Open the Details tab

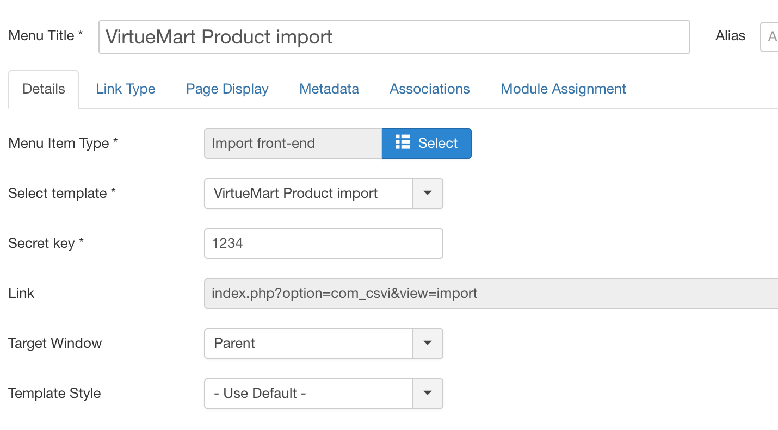[44, 89]
